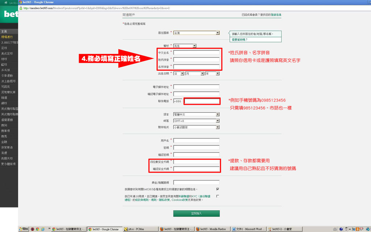Open the KYC（身份驗證 link in the terms
The width and height of the screenshot is (371, 232).
click(x=201, y=196)
